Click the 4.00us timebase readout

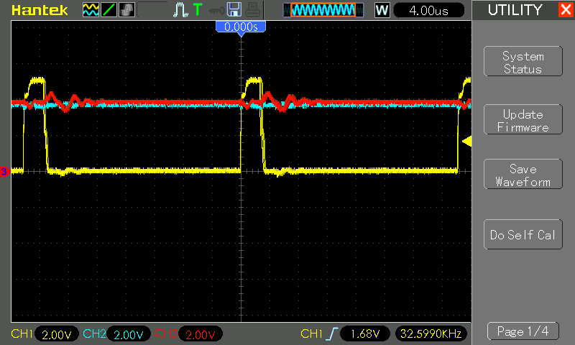pyautogui.click(x=430, y=10)
